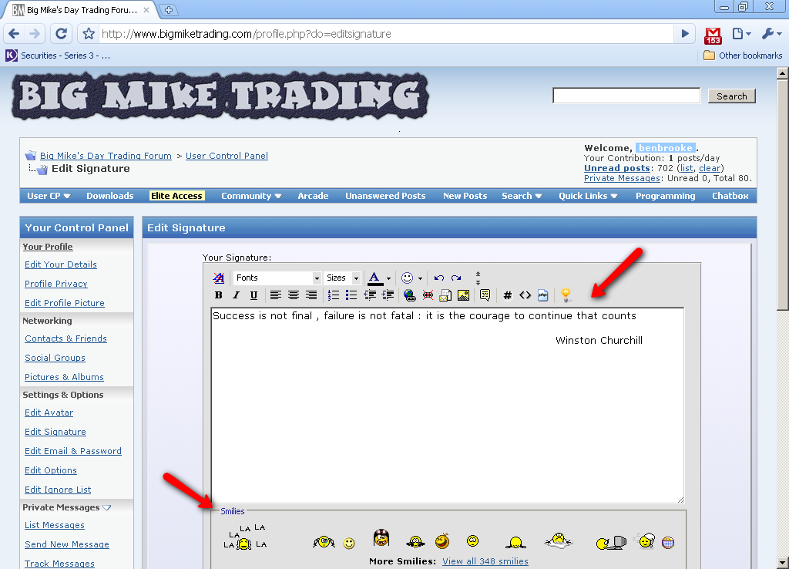Viewport: 789px width, 569px height.
Task: Click the scrollbar down arrow
Action: (x=783, y=563)
